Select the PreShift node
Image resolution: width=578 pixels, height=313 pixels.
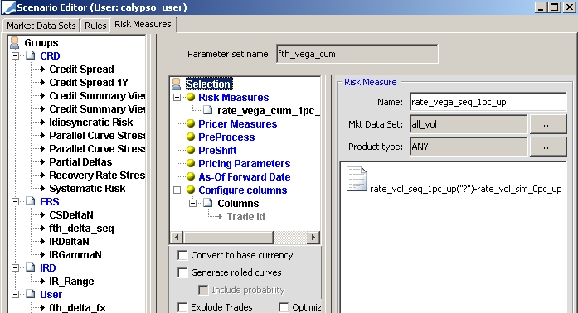[x=217, y=150]
